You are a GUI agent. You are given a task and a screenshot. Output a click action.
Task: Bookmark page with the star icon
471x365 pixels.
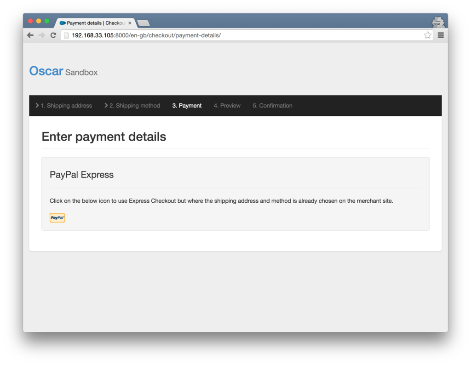click(x=427, y=35)
